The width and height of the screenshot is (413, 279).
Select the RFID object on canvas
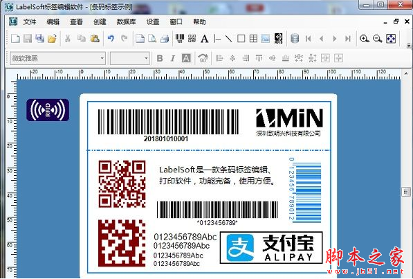[x=48, y=110]
